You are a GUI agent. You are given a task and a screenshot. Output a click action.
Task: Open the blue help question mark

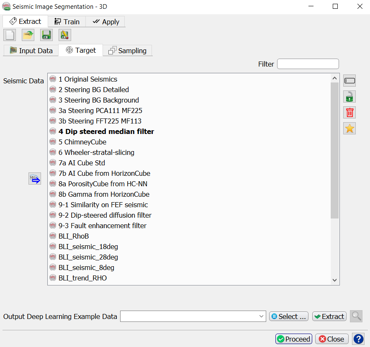tap(358, 339)
